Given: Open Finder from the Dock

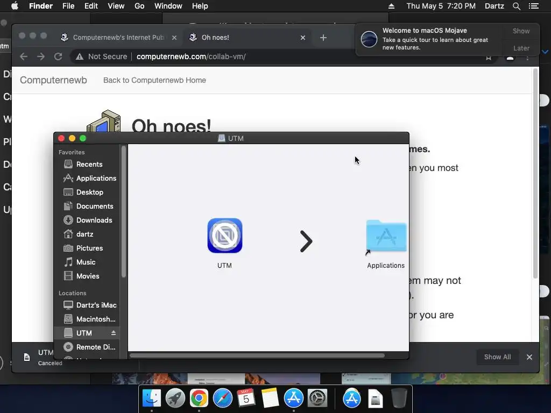Looking at the screenshot, I should (151, 398).
